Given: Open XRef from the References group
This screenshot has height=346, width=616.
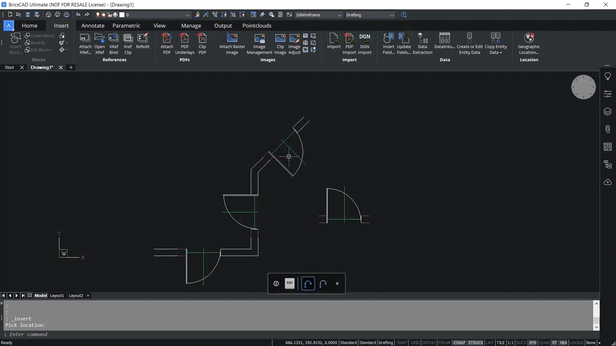Looking at the screenshot, I should coord(100,43).
